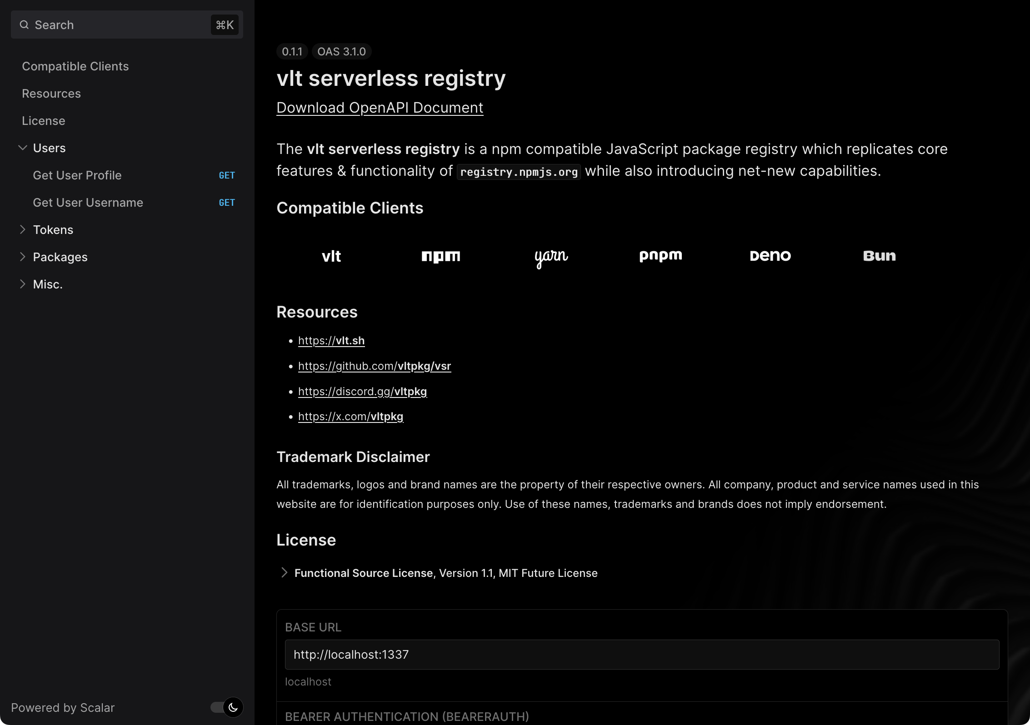Click the magnifying glass search icon

coord(24,25)
